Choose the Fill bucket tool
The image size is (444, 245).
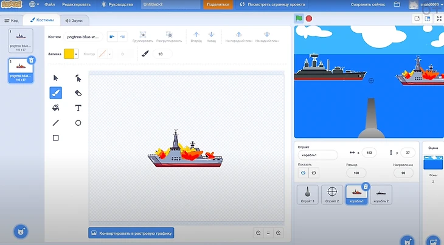(55, 108)
